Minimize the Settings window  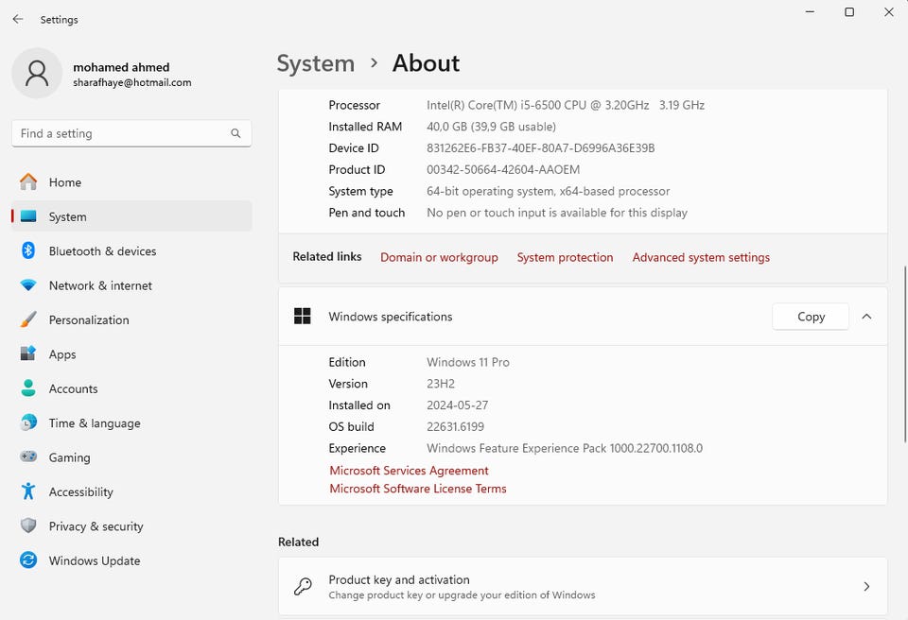(x=811, y=11)
